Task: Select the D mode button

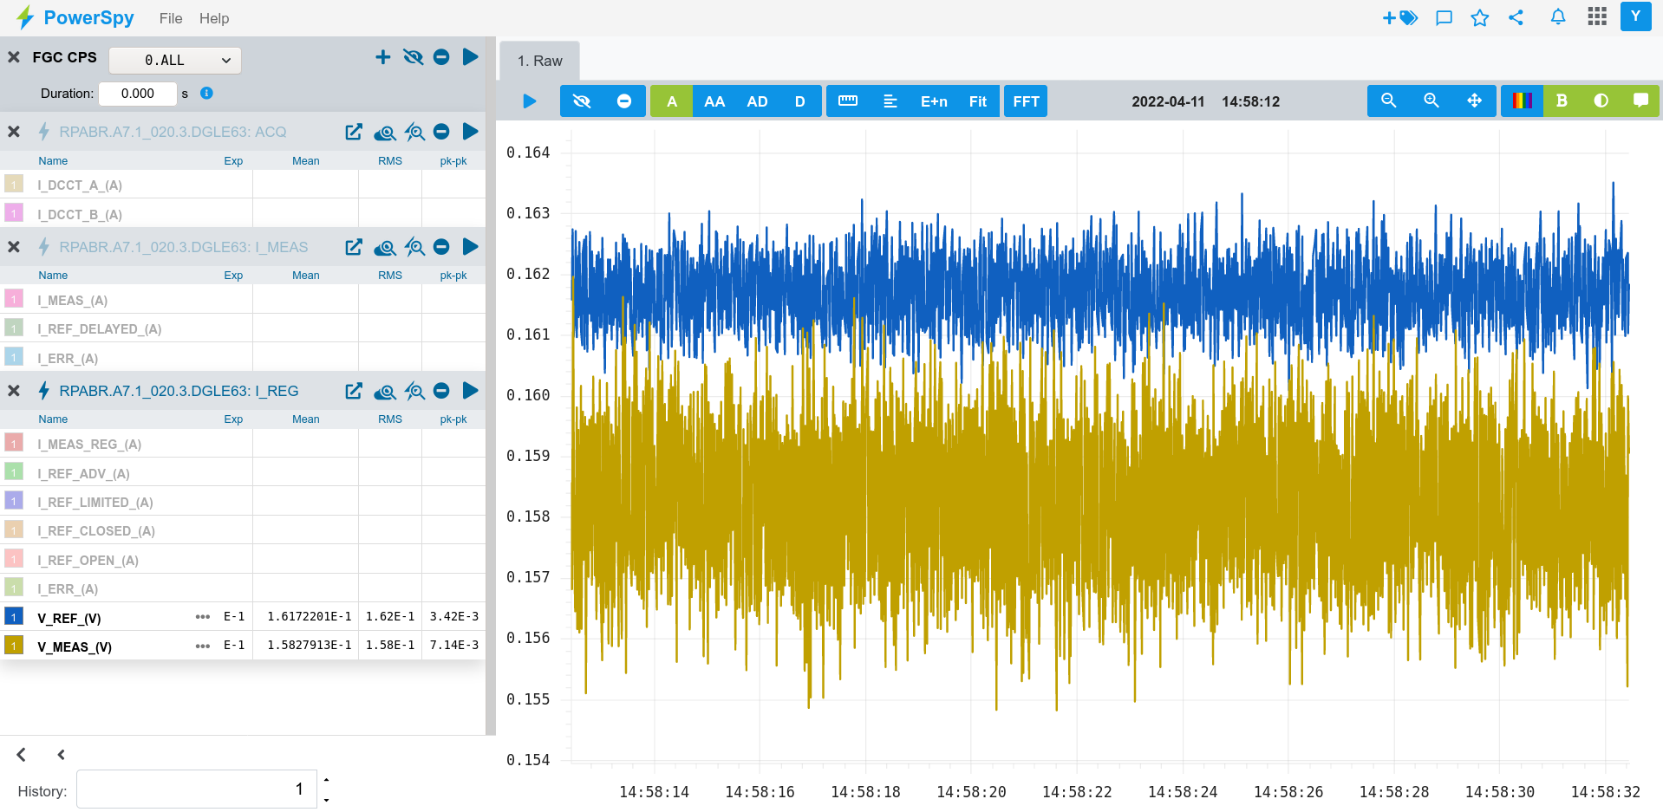Action: (x=800, y=101)
